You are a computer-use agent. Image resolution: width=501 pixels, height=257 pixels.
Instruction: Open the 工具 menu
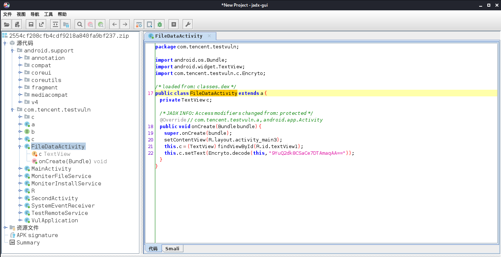(48, 14)
